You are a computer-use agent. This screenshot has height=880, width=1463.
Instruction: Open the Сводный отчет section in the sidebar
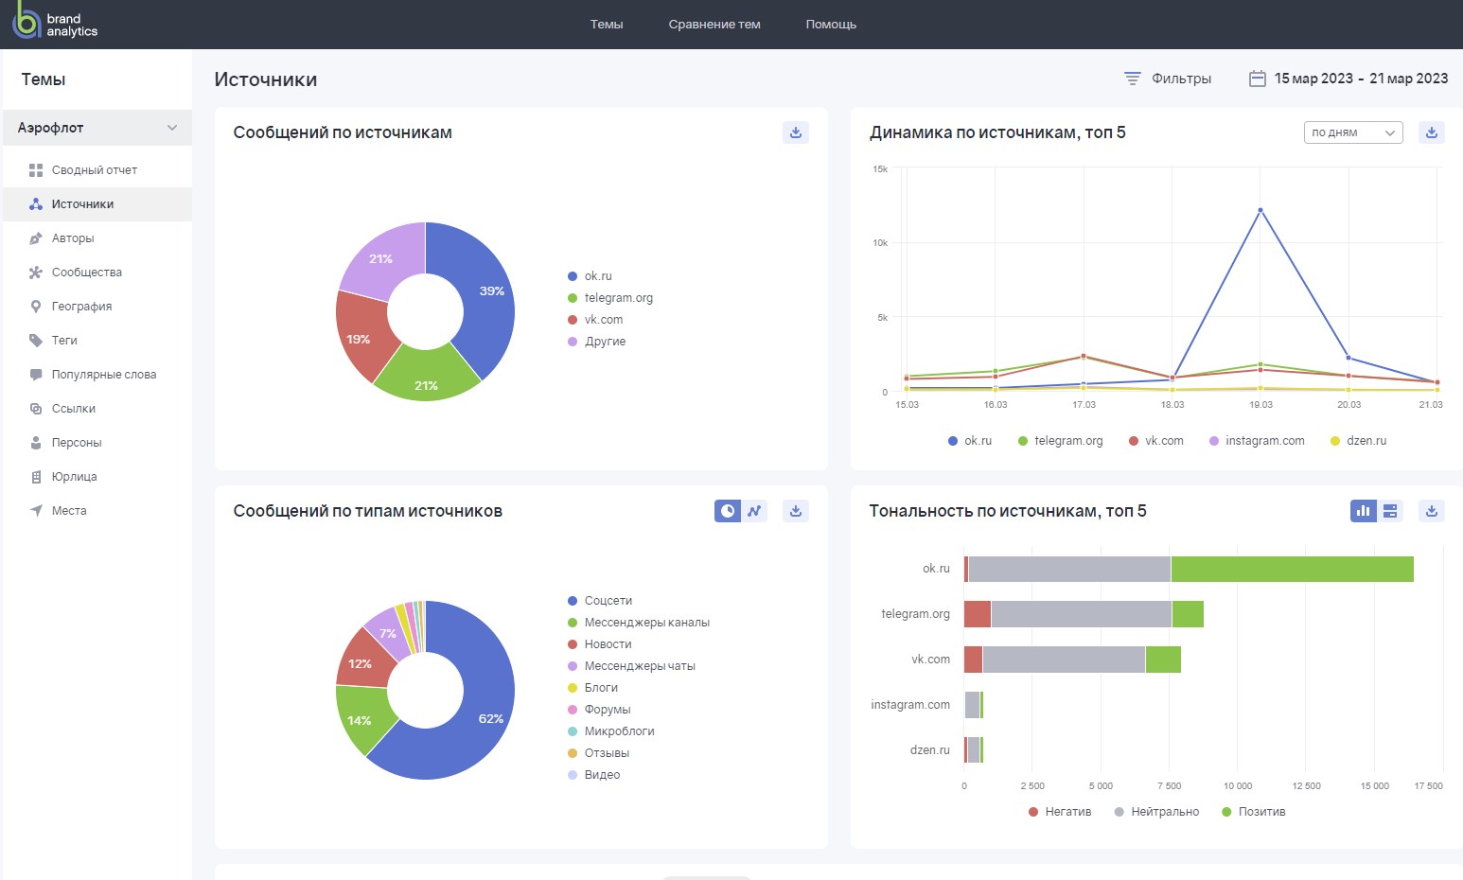pos(95,169)
